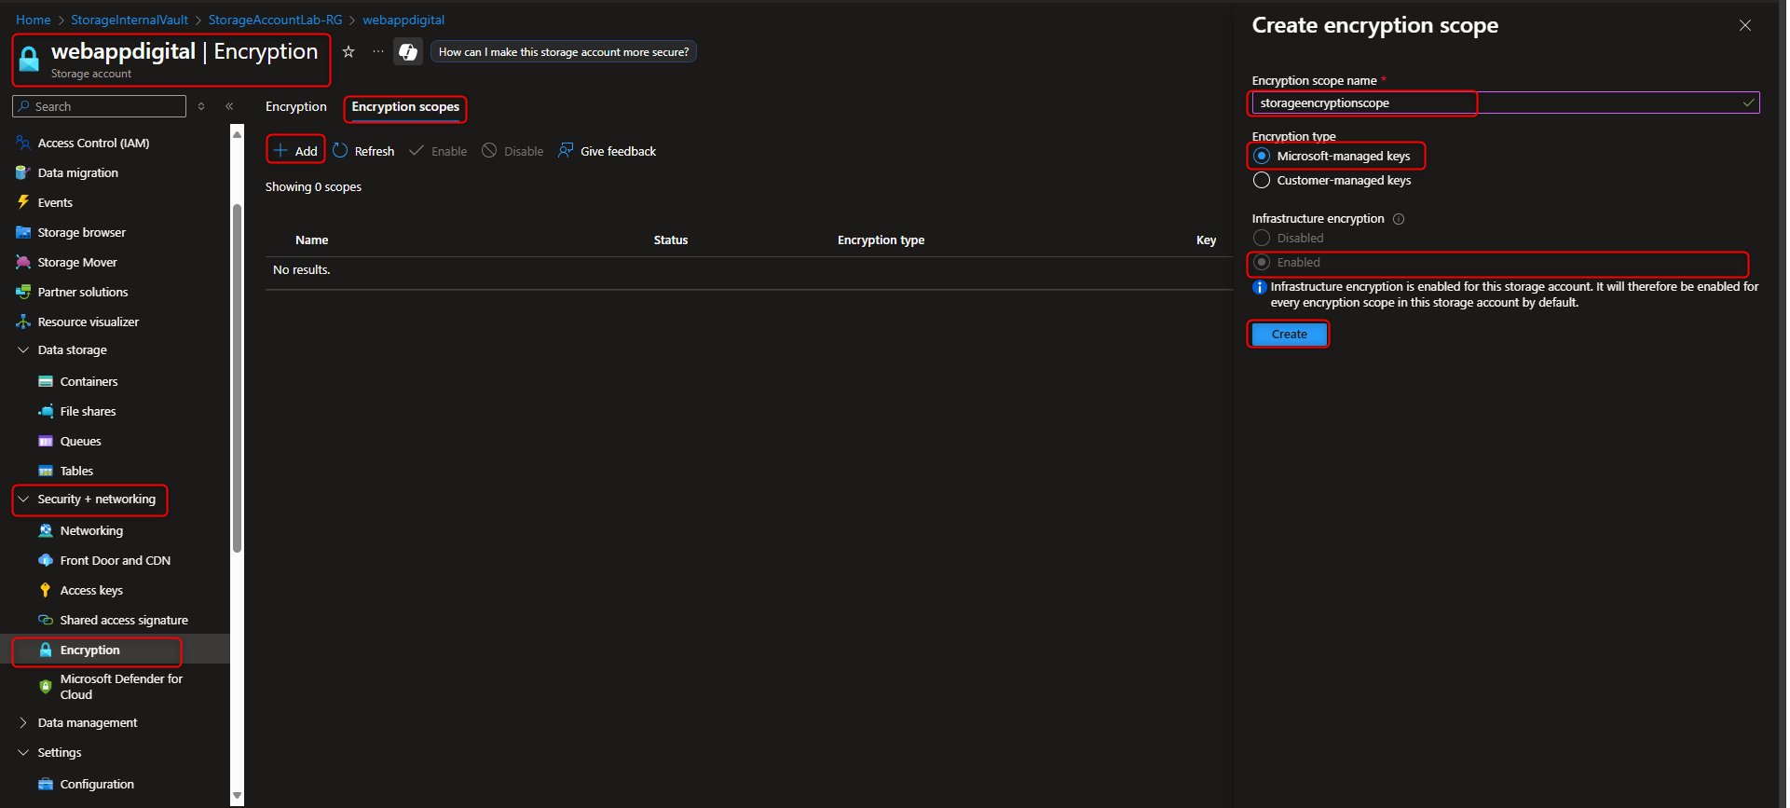Screen dimensions: 1790x808
Task: Click the Events lightning icon
Action: (23, 202)
